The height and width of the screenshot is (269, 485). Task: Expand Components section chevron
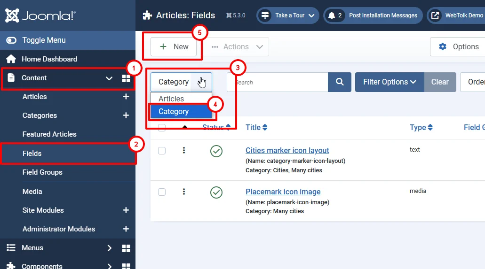click(x=109, y=266)
